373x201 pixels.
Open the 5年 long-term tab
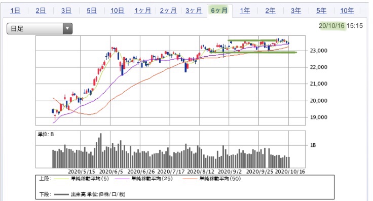[x=321, y=11]
